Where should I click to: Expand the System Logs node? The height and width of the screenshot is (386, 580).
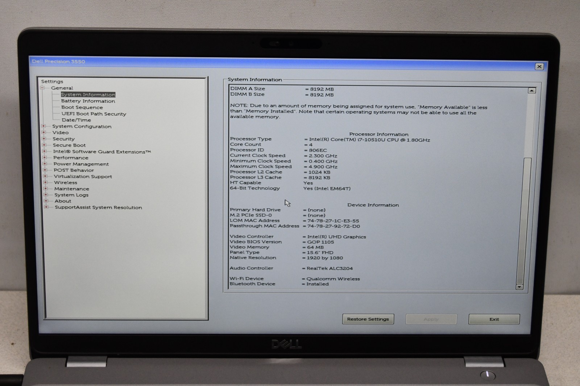coord(46,195)
